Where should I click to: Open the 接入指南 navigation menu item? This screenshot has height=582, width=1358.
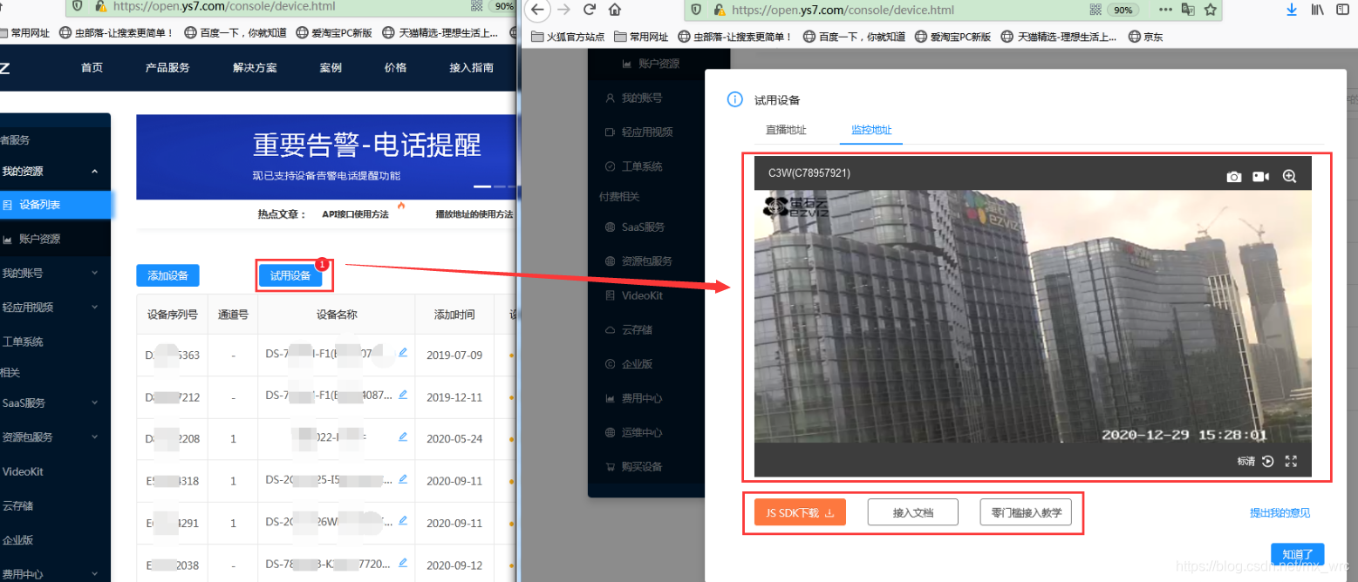pos(471,65)
